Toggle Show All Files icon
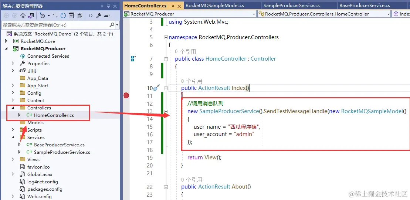This screenshot has width=410, height=200. [80, 16]
